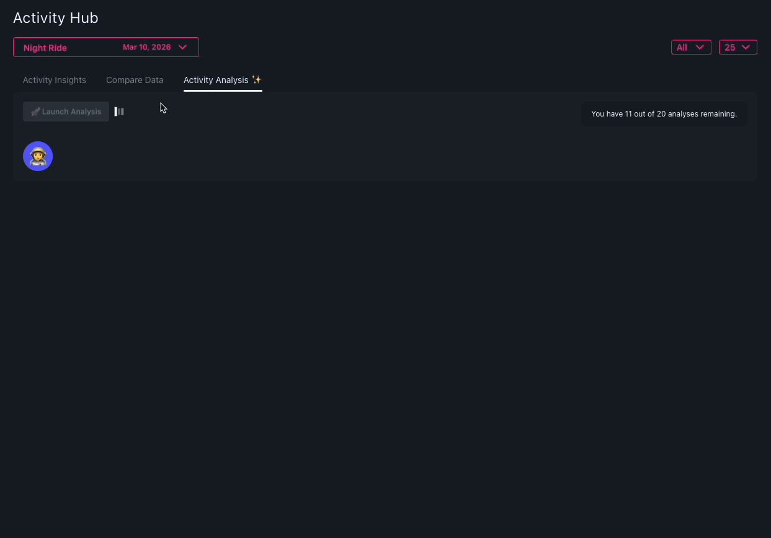The width and height of the screenshot is (771, 538).
Task: Click the Night Ride activity name
Action: [x=45, y=47]
